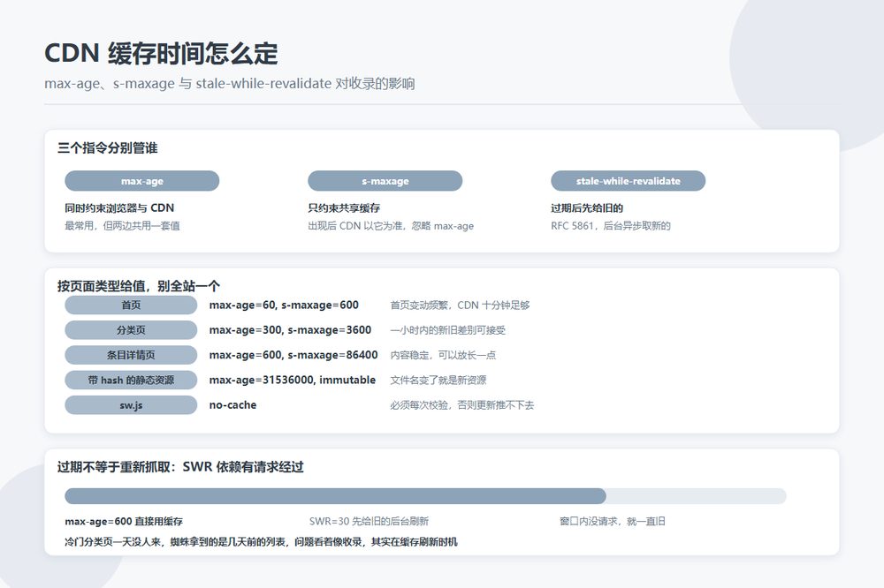The height and width of the screenshot is (588, 884).
Task: Select the 首页 page type pill
Action: pyautogui.click(x=131, y=305)
